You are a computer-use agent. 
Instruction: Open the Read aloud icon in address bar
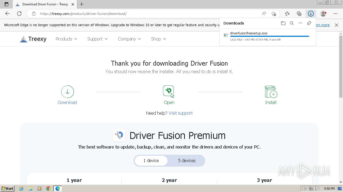264,14
